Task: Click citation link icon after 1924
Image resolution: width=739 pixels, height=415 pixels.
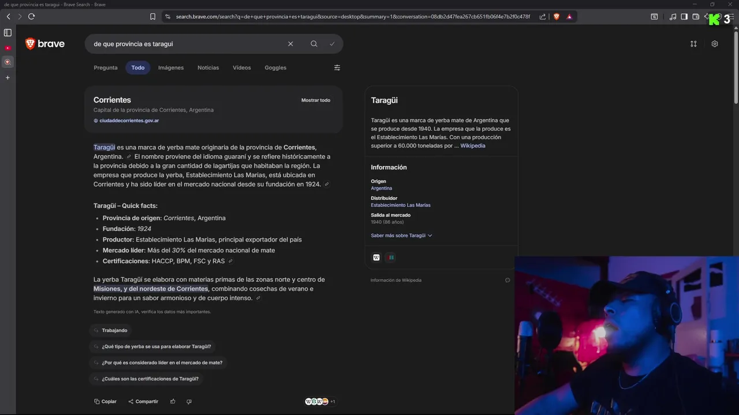Action: point(327,184)
